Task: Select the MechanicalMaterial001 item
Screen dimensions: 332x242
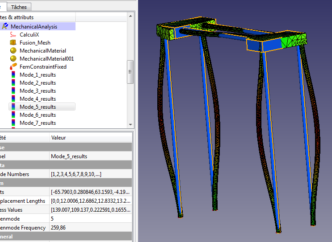Action: [x=46, y=59]
